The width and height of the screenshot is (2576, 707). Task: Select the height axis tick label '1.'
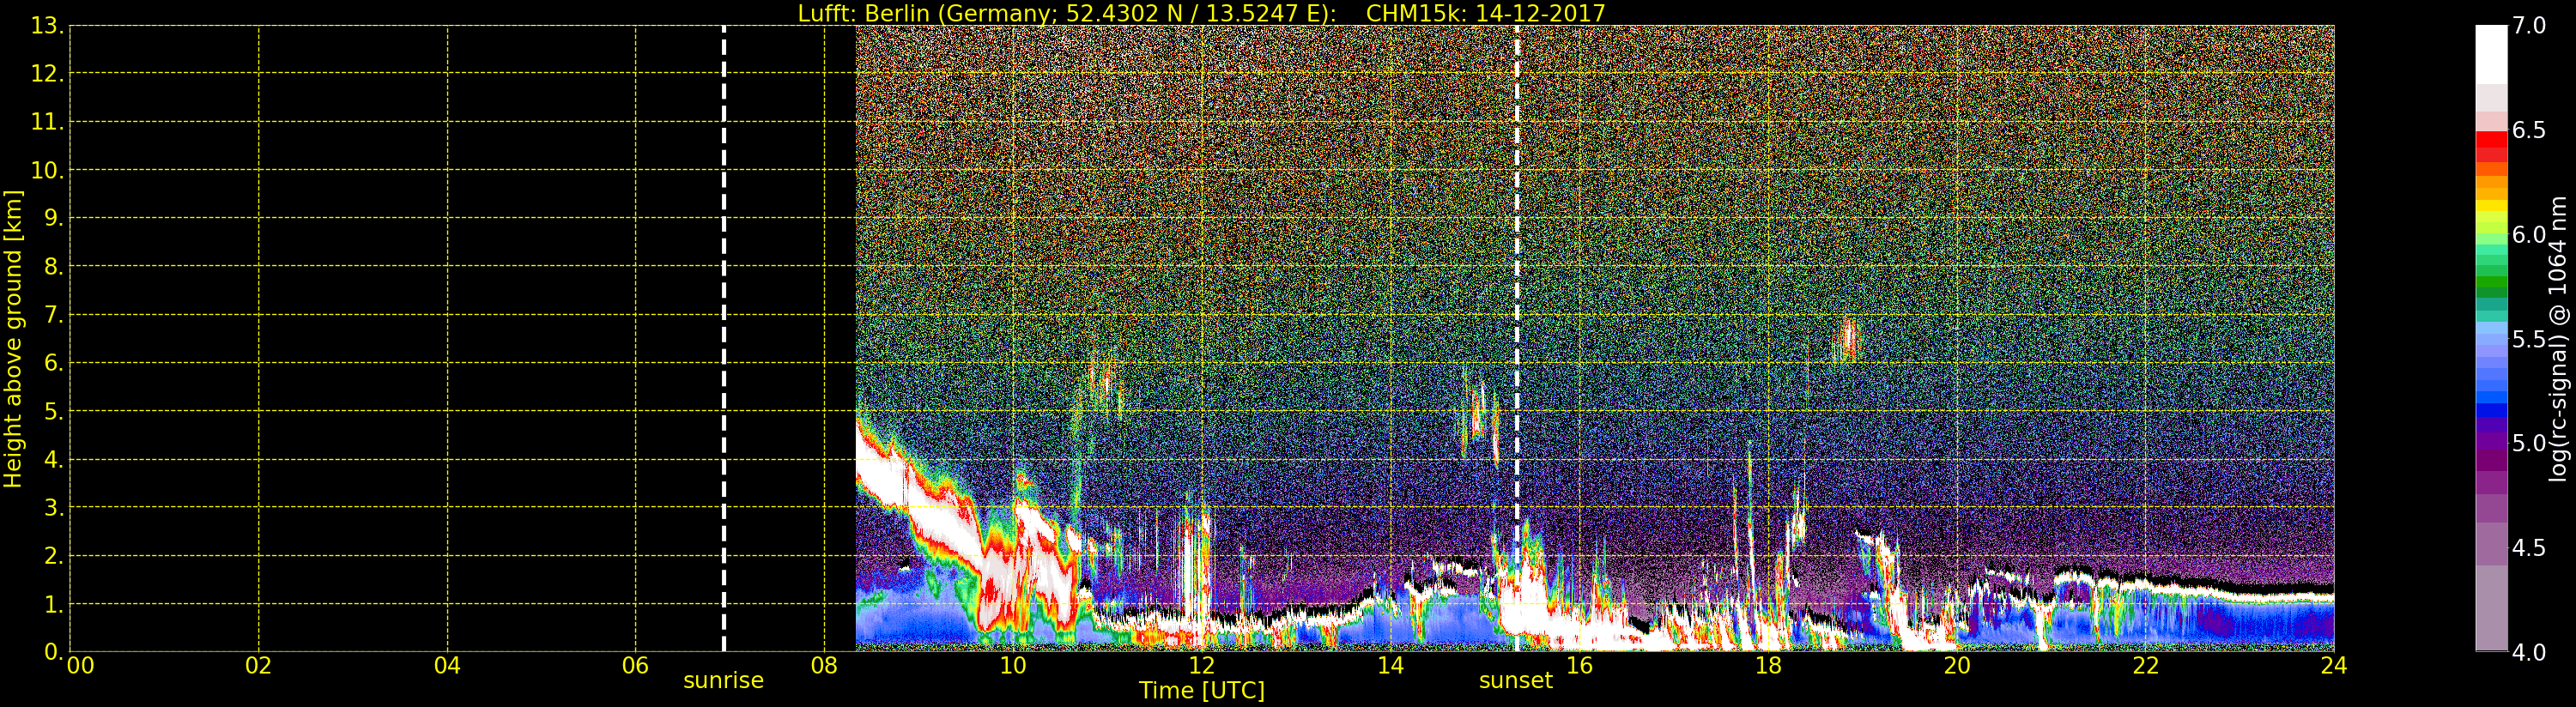(x=53, y=604)
